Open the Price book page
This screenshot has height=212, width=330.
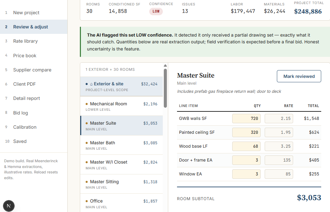[x=34, y=56]
